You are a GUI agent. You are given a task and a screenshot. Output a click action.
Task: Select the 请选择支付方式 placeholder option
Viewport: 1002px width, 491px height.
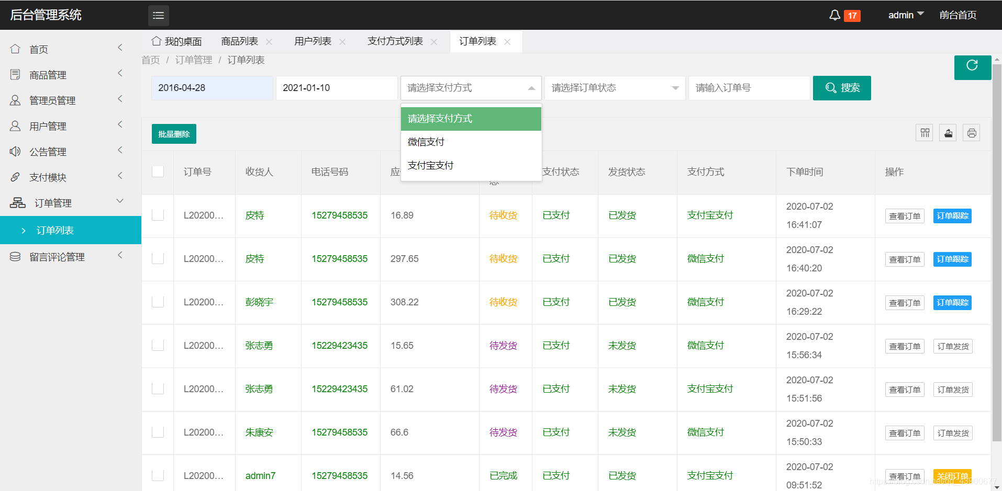(x=471, y=119)
